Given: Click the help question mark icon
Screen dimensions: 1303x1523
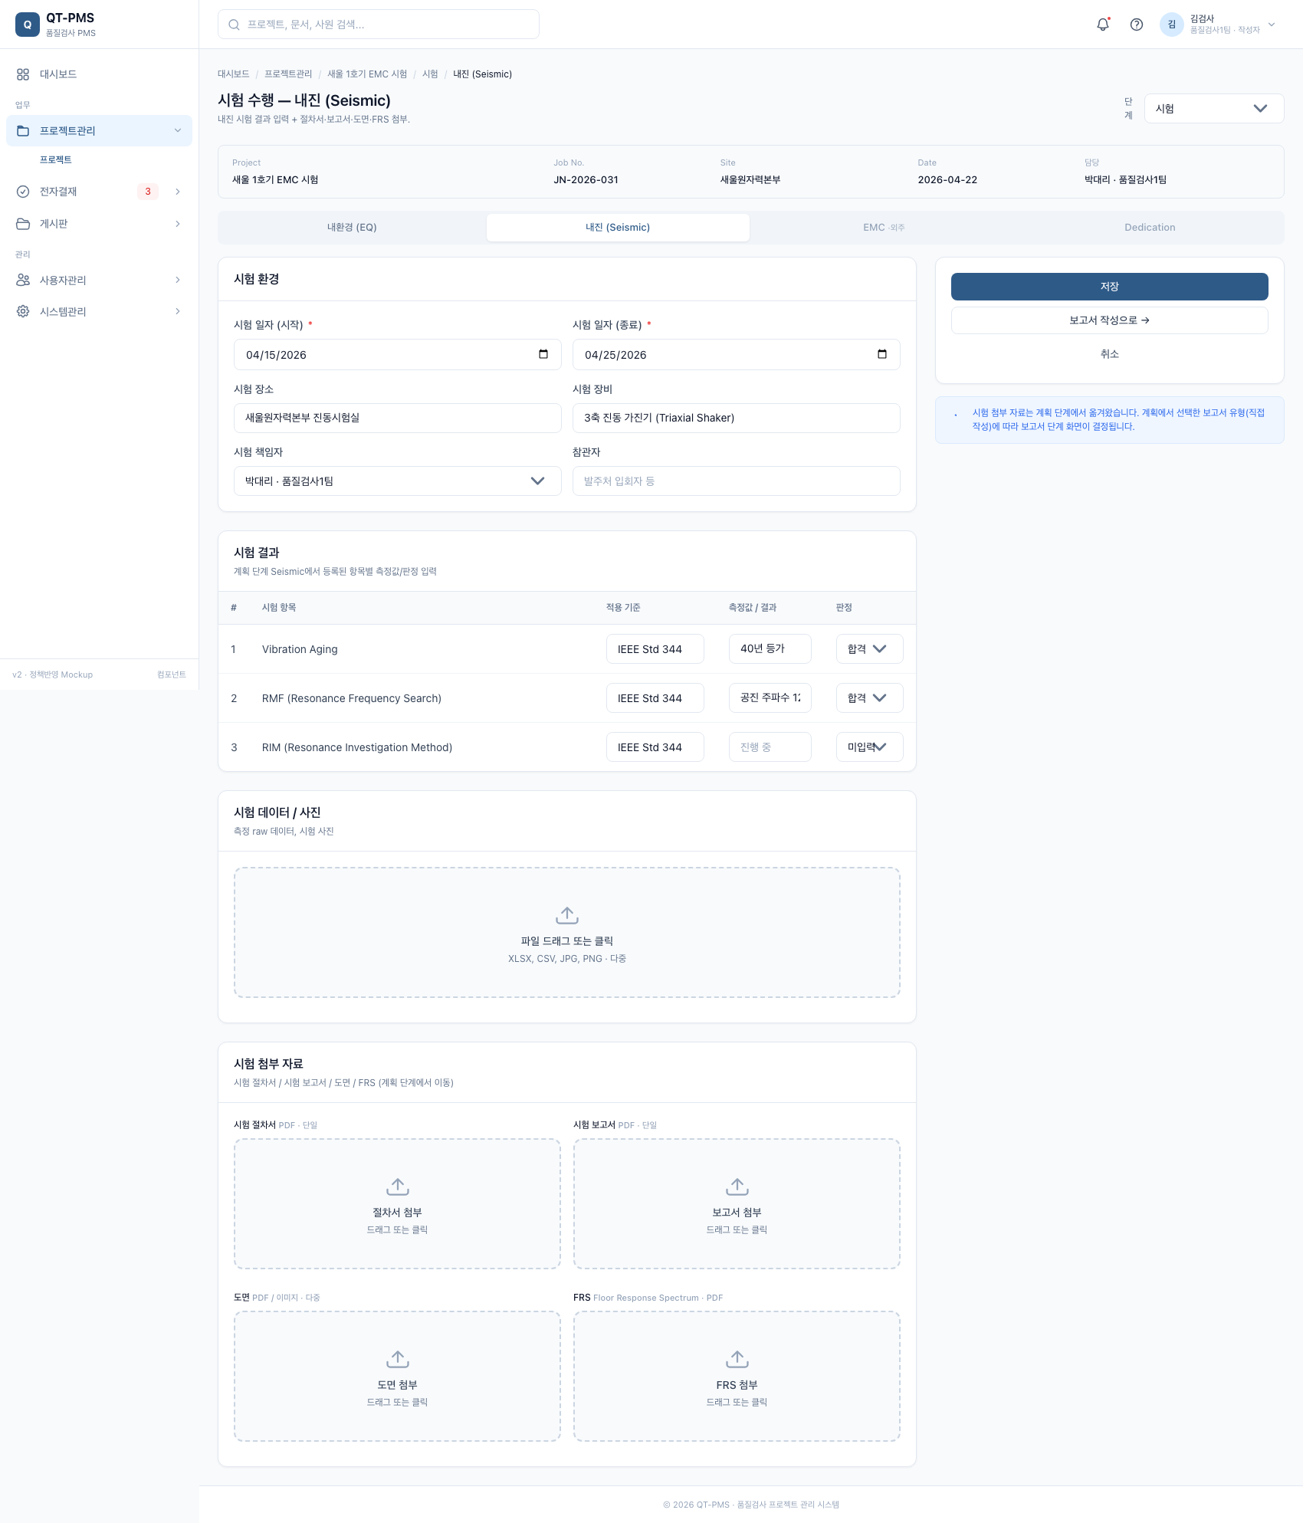Looking at the screenshot, I should click(1137, 25).
